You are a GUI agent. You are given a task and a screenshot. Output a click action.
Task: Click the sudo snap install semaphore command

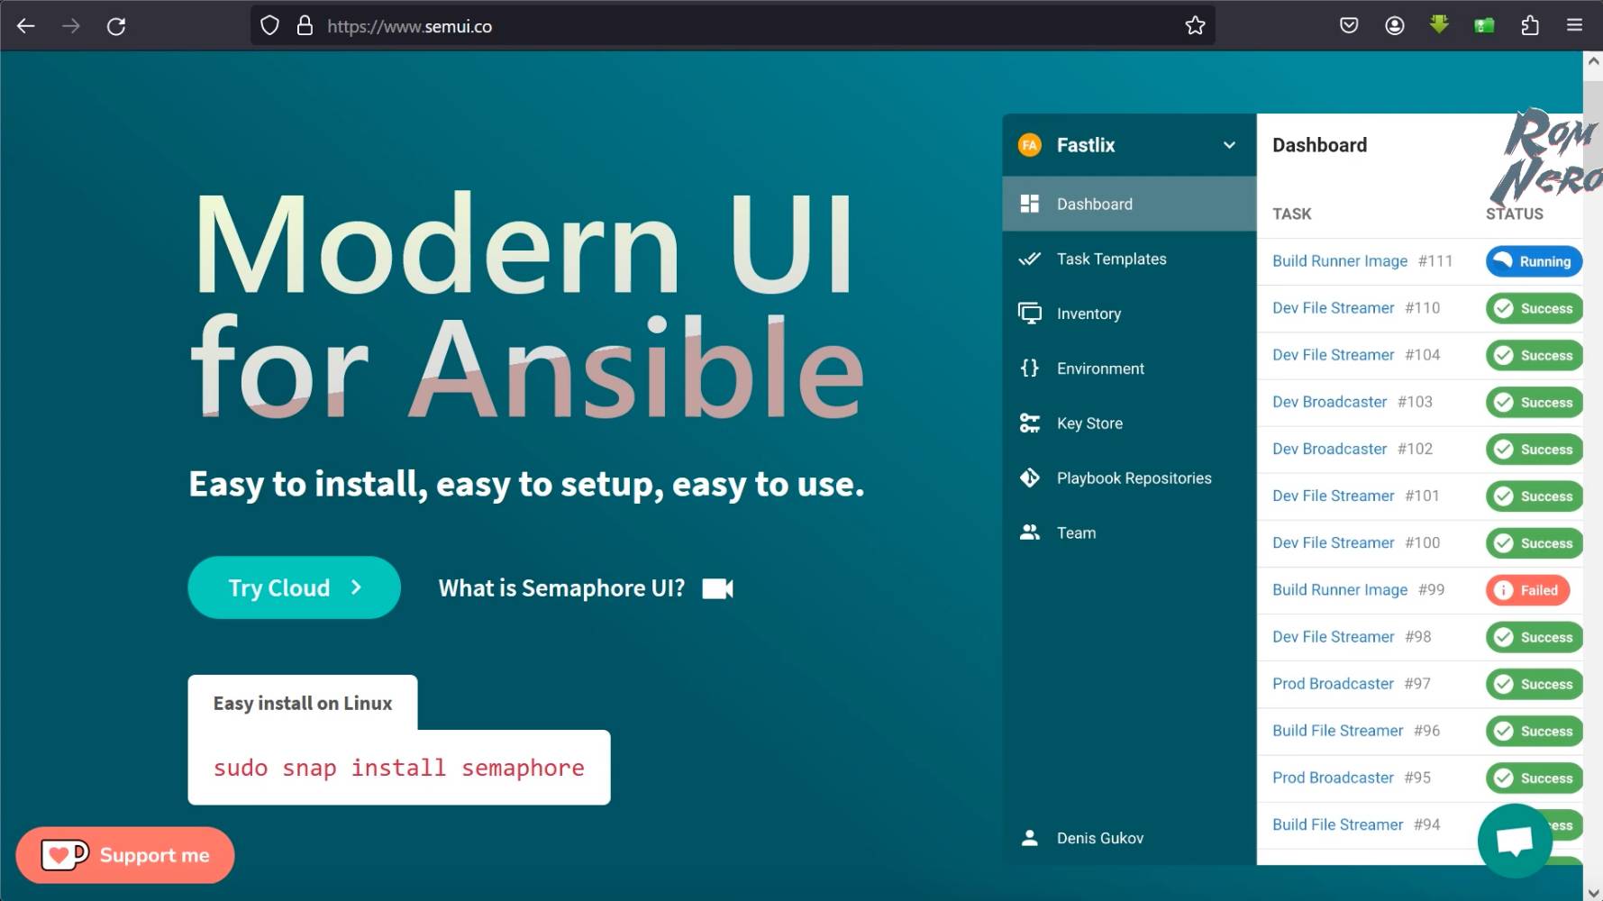(398, 768)
